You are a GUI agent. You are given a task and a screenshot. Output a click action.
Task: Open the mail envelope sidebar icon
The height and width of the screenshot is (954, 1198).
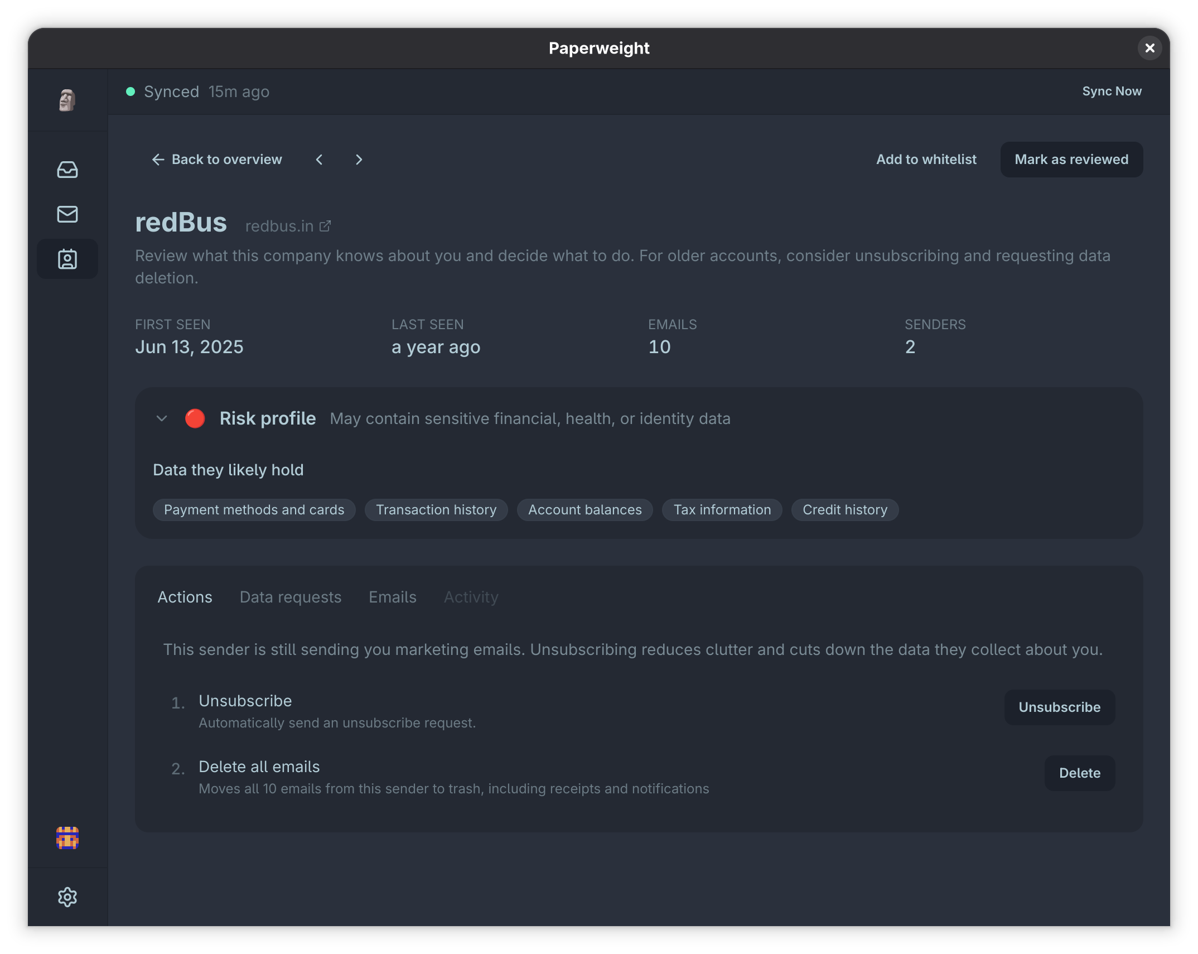[67, 214]
